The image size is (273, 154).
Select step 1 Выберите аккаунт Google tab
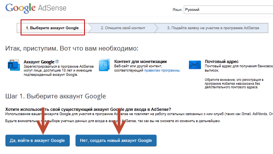click(53, 28)
